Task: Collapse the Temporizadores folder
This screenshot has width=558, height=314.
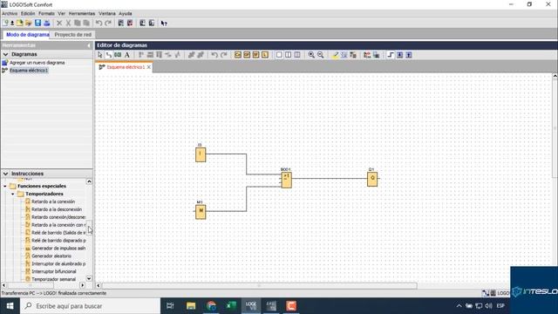Action: tap(13, 194)
